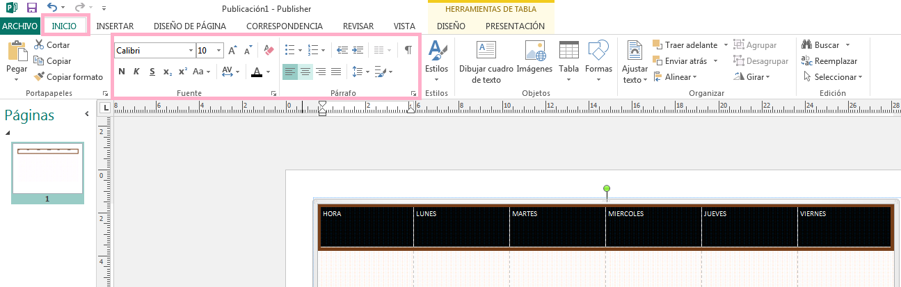Collapse the Páginas navigation pane

click(87, 114)
